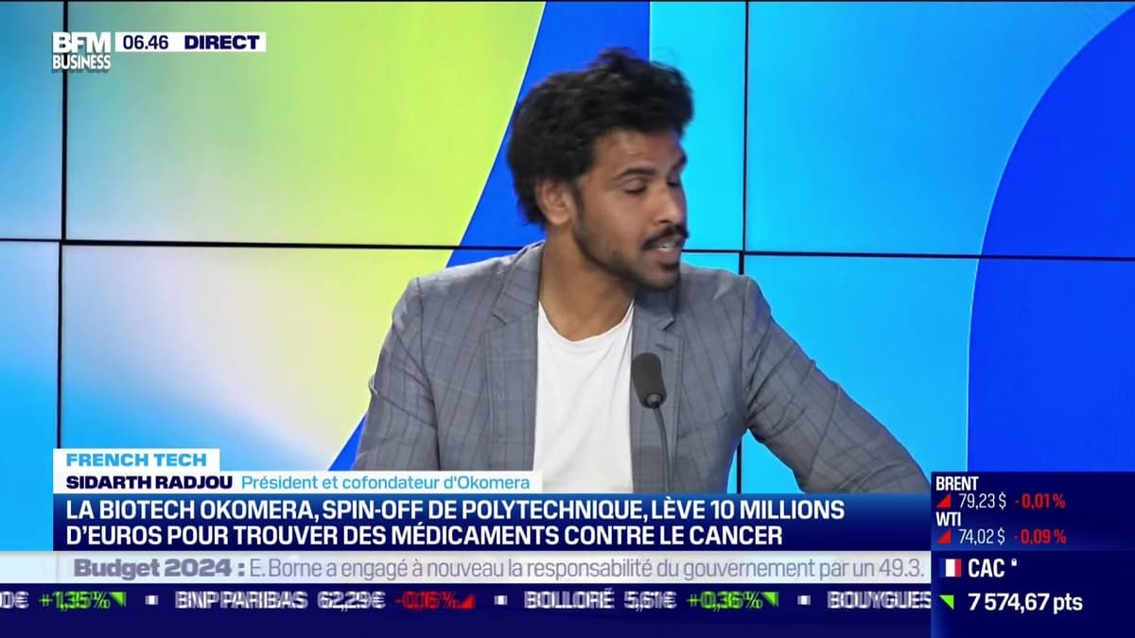Click the French flag next to CAC
Viewport: 1135px width, 638px height.
point(950,567)
